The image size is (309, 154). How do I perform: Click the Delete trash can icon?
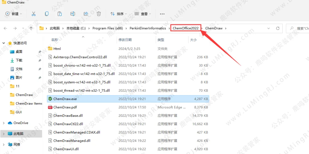99,14
